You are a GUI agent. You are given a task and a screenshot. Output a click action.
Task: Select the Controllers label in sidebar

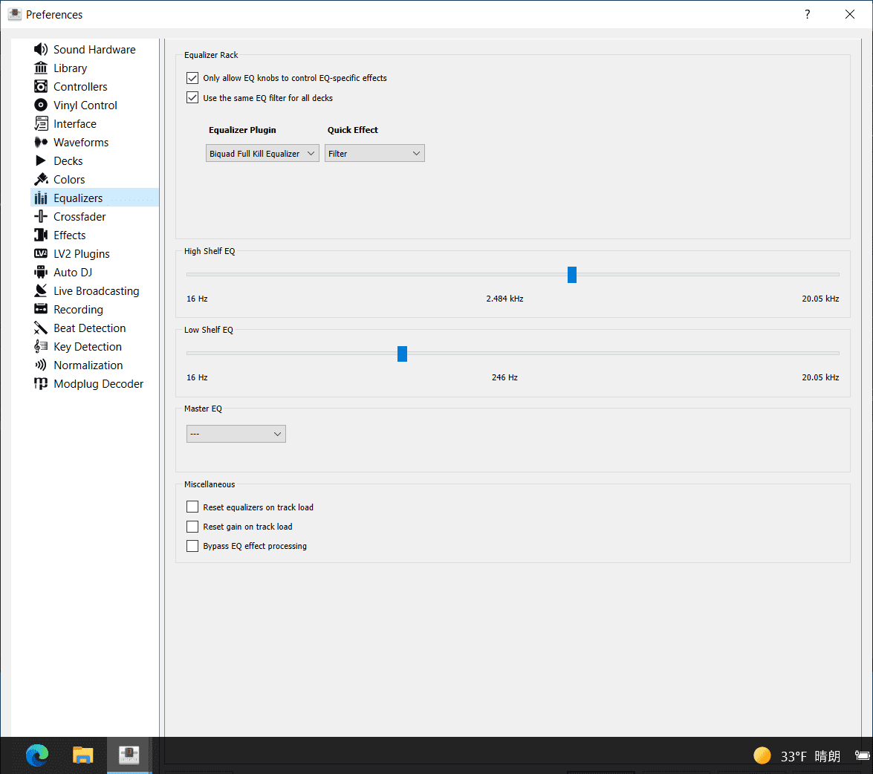tap(80, 87)
